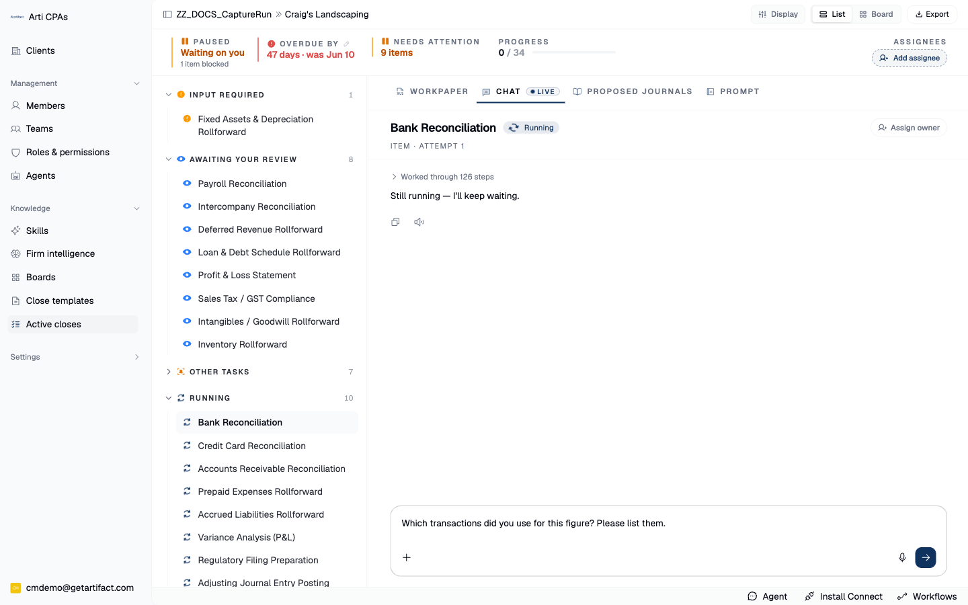Click the plus attachment icon in chat box
Screen dimensions: 968x605
(x=407, y=557)
